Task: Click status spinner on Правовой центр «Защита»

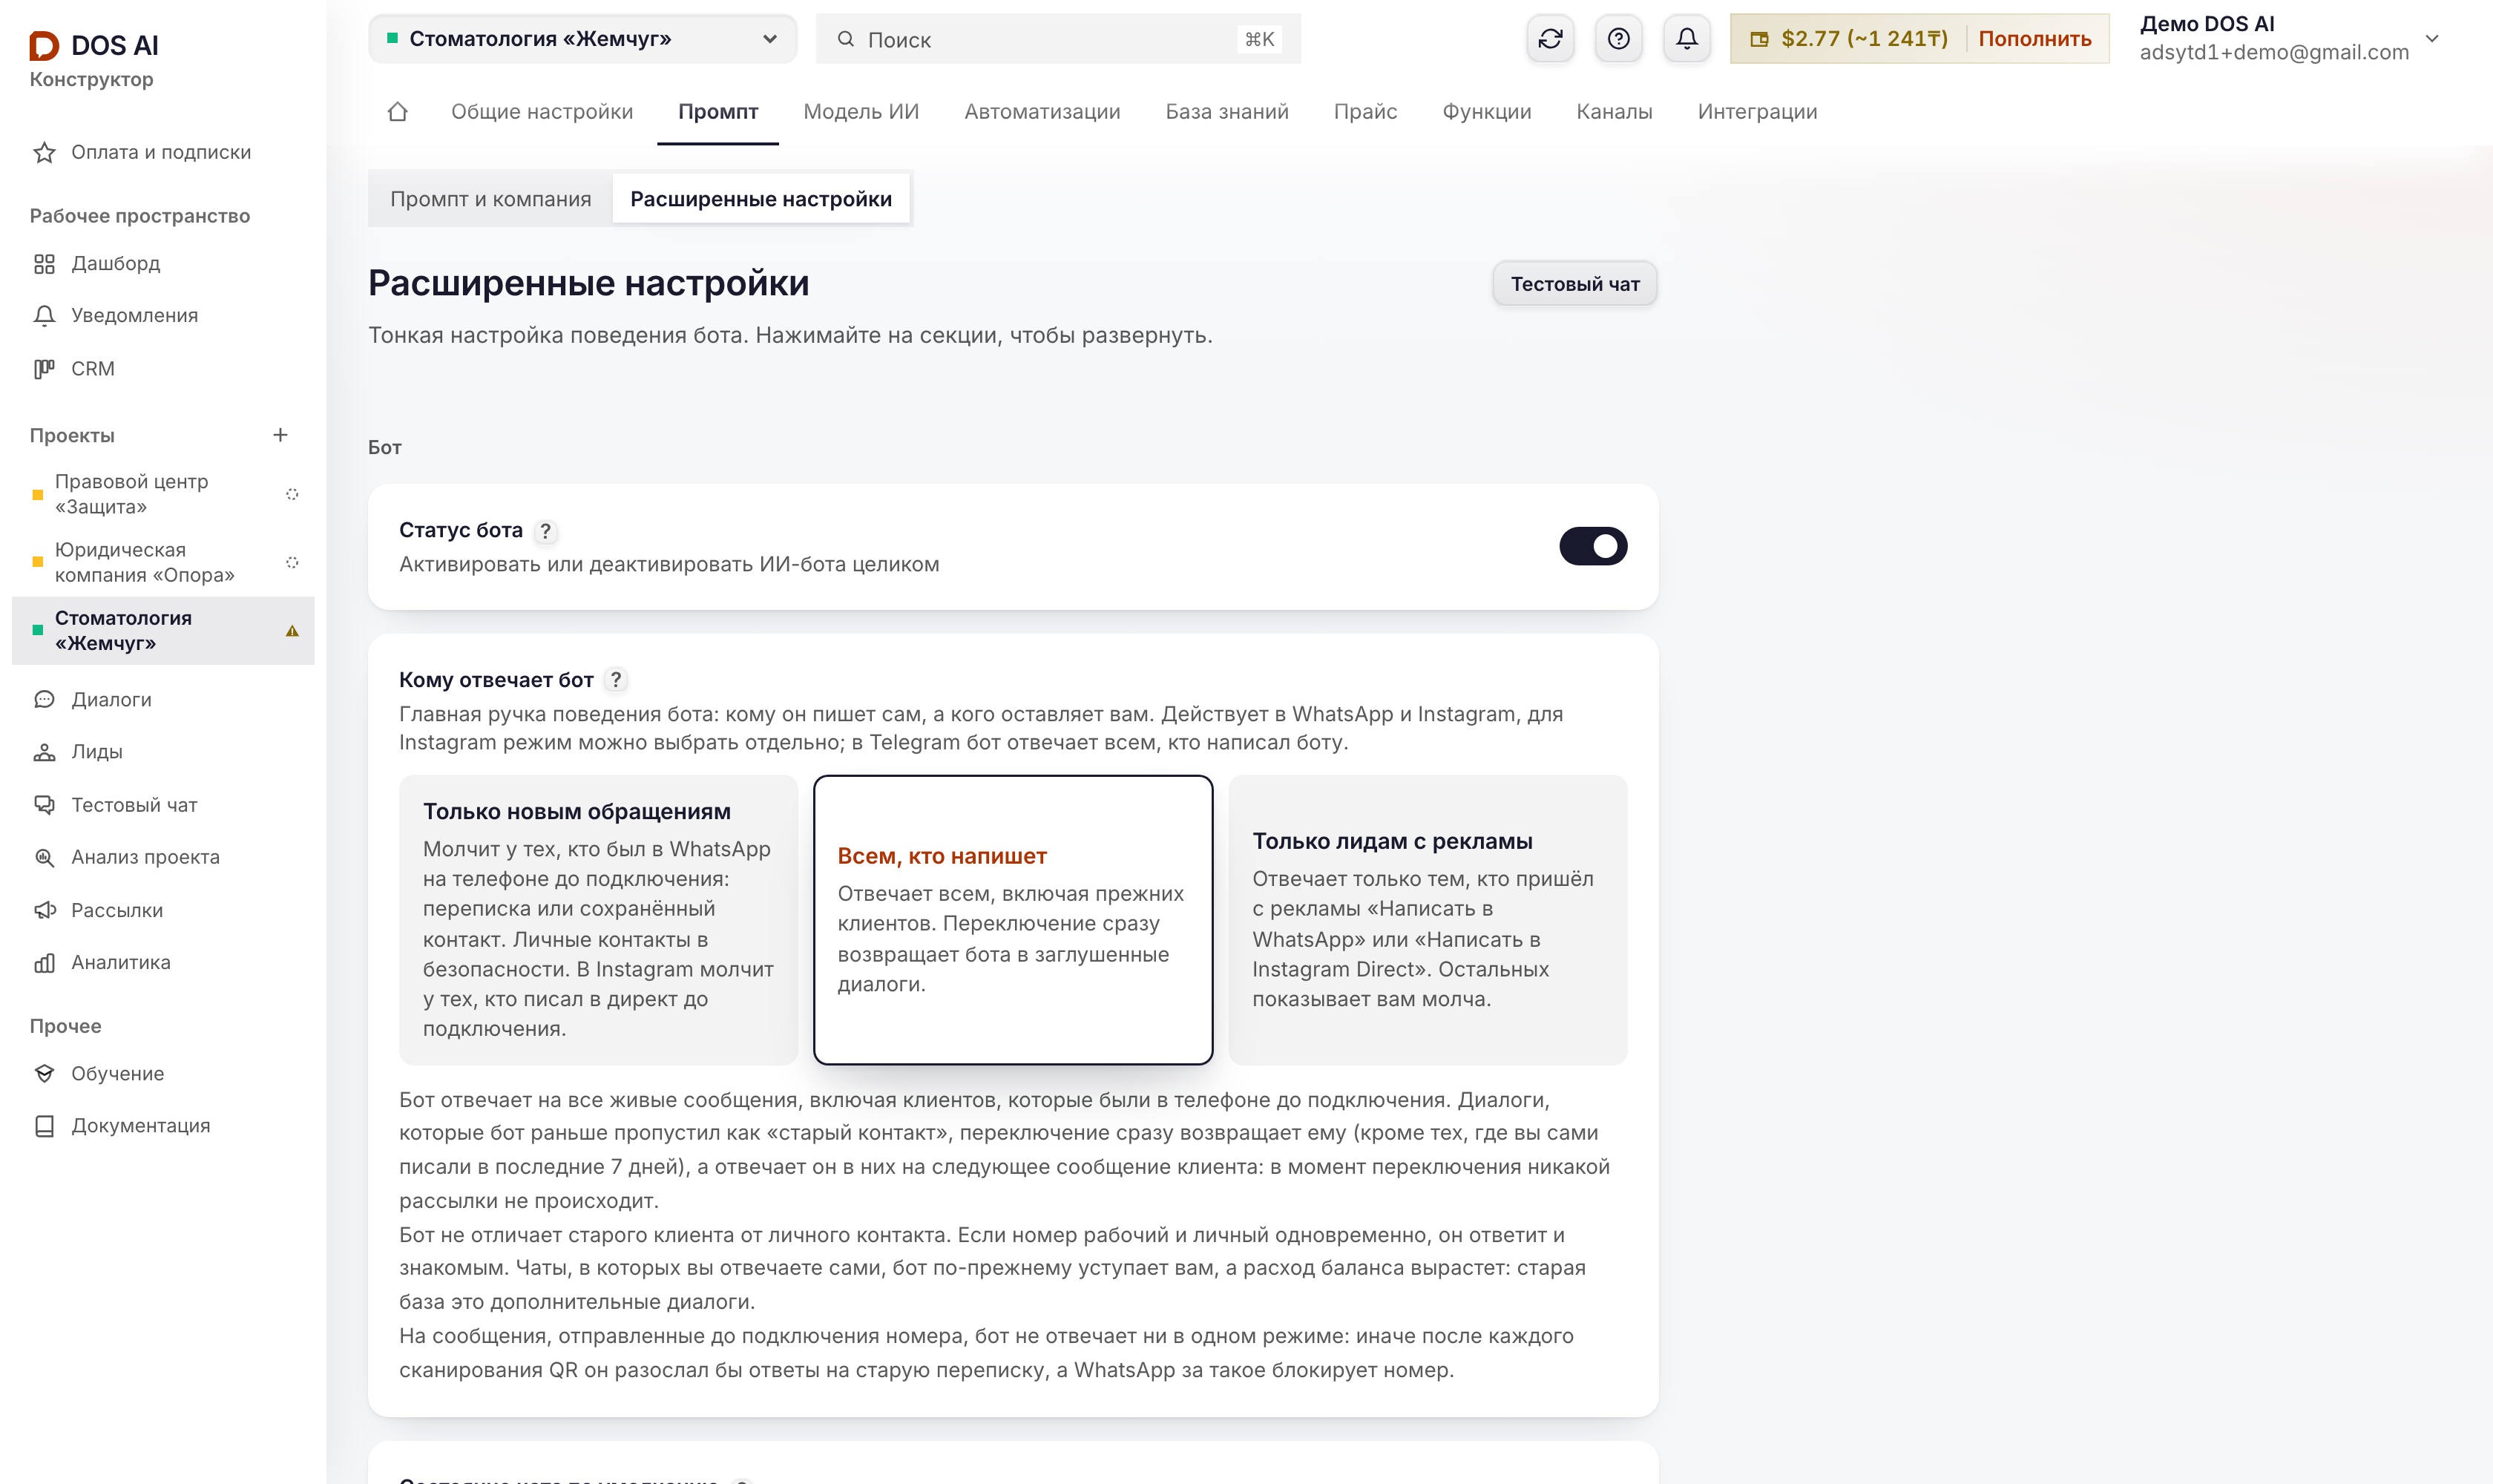Action: (x=292, y=494)
